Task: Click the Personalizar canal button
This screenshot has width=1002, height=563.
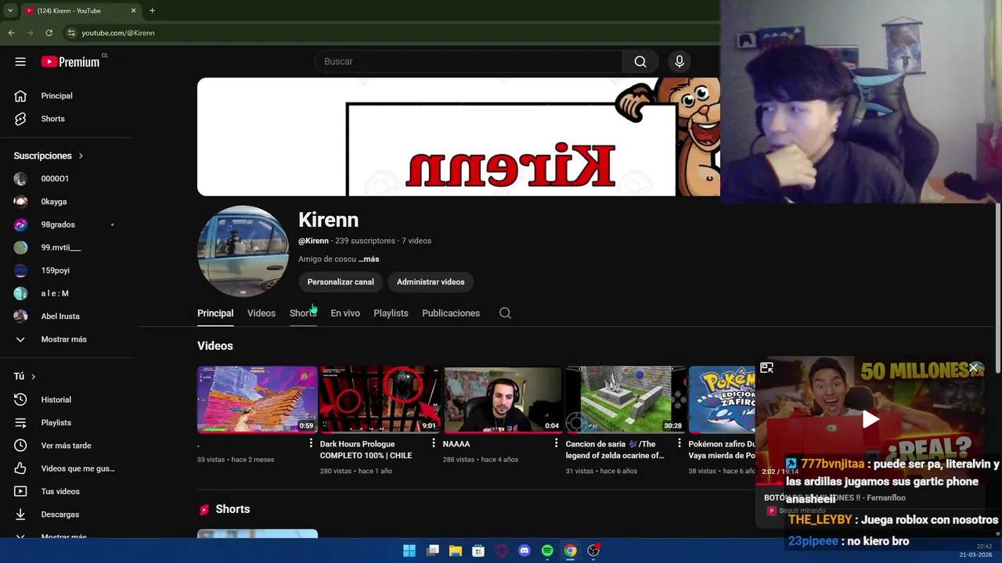Action: [x=341, y=281]
